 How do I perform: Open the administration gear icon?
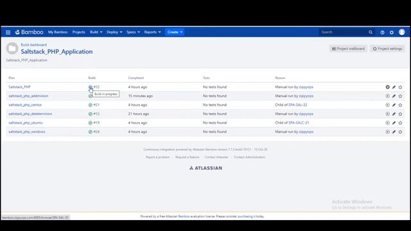[x=392, y=32]
